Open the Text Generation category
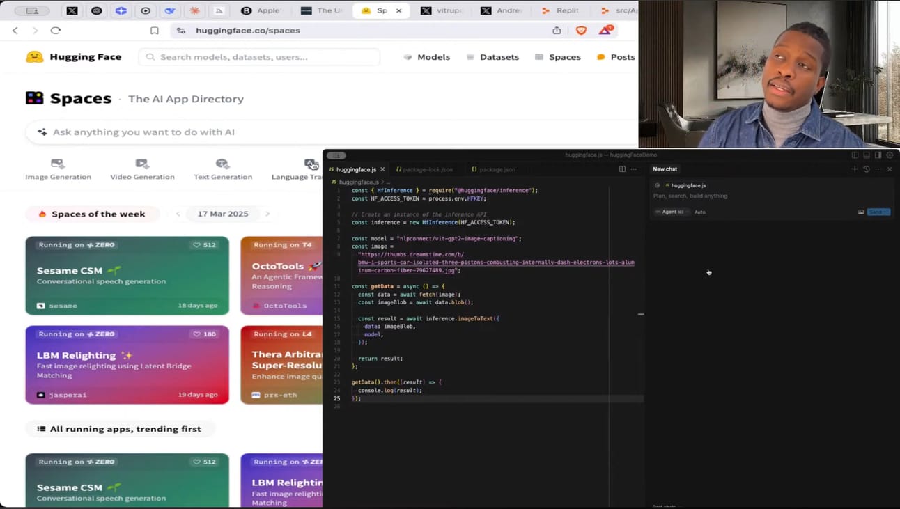Screen dimensions: 900x509 click(223, 169)
